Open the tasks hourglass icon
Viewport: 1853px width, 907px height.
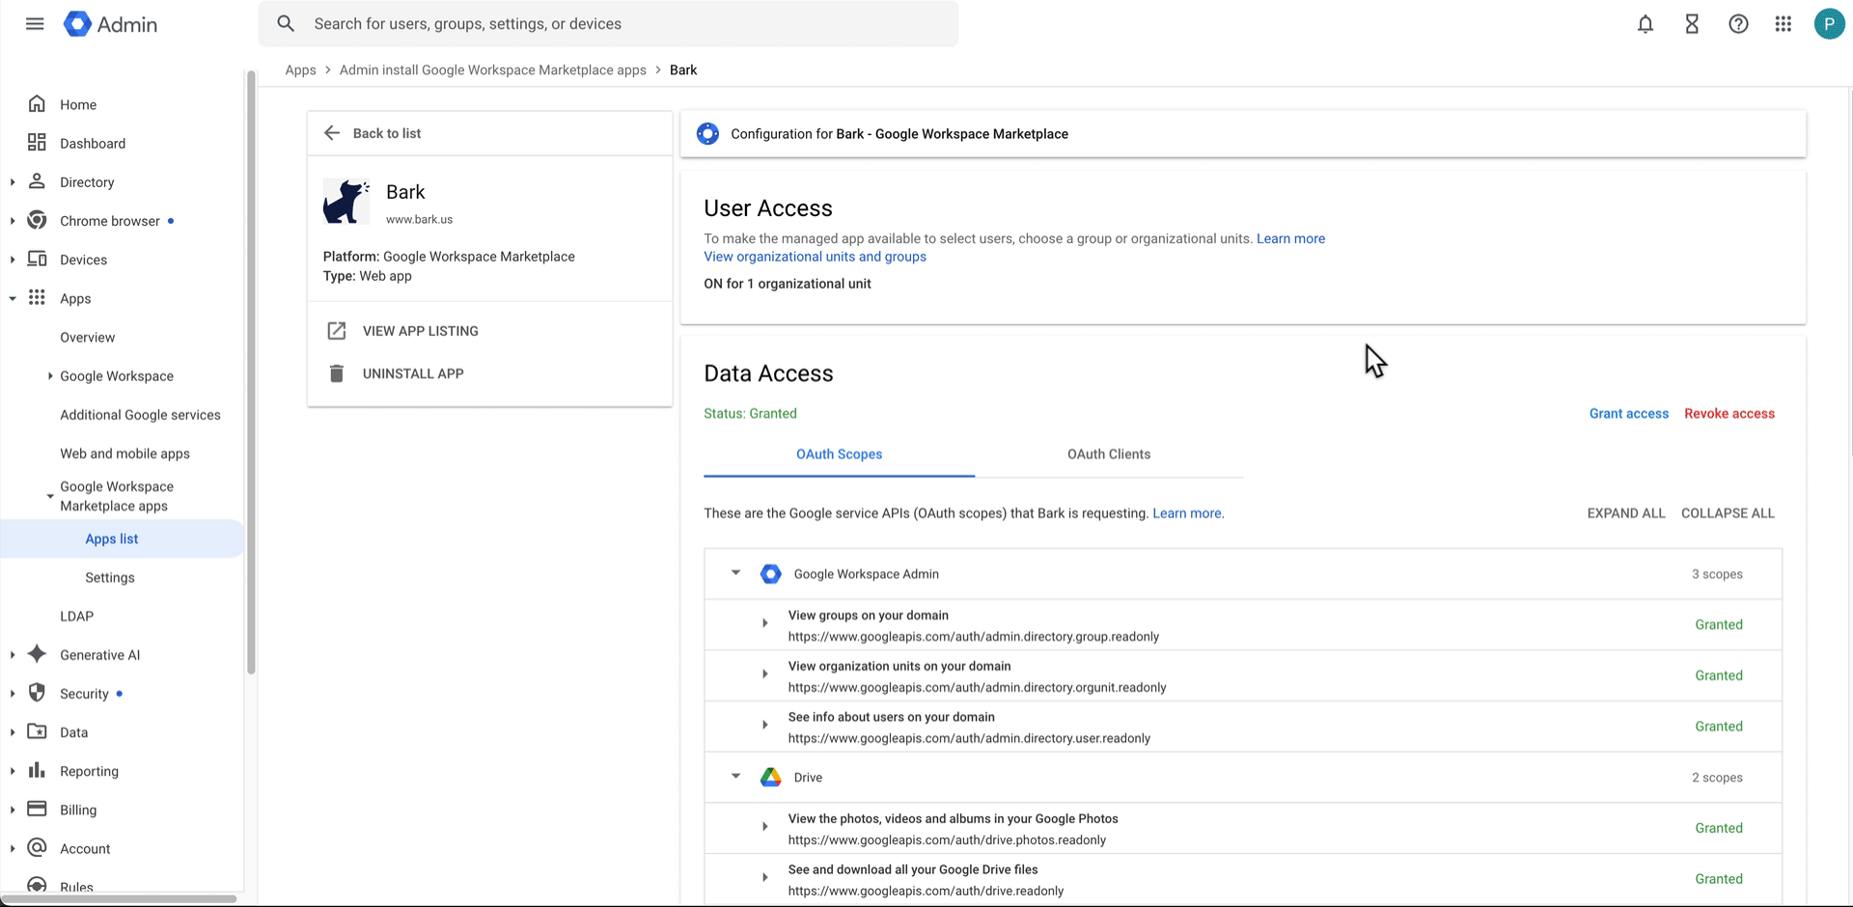1692,24
